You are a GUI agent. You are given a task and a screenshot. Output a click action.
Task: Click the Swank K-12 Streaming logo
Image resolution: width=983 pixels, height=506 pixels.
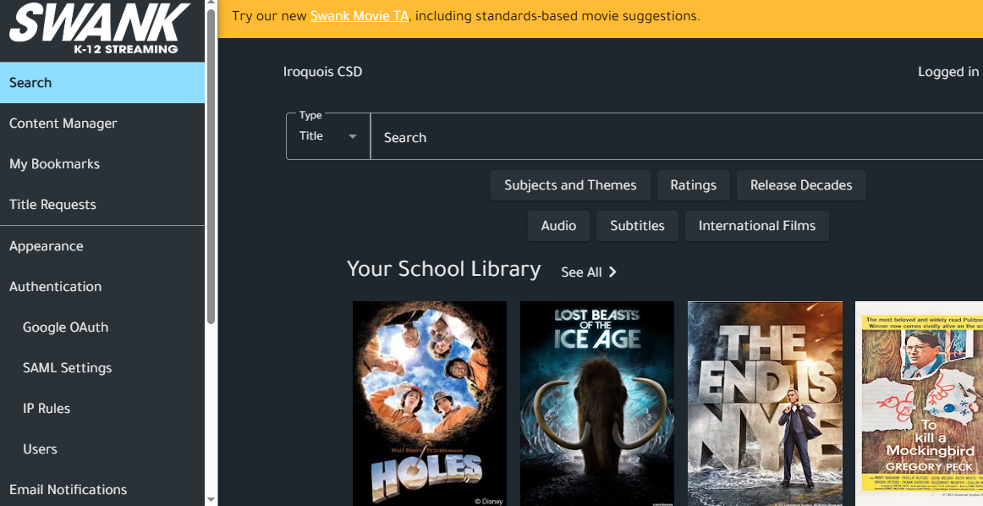pyautogui.click(x=100, y=28)
